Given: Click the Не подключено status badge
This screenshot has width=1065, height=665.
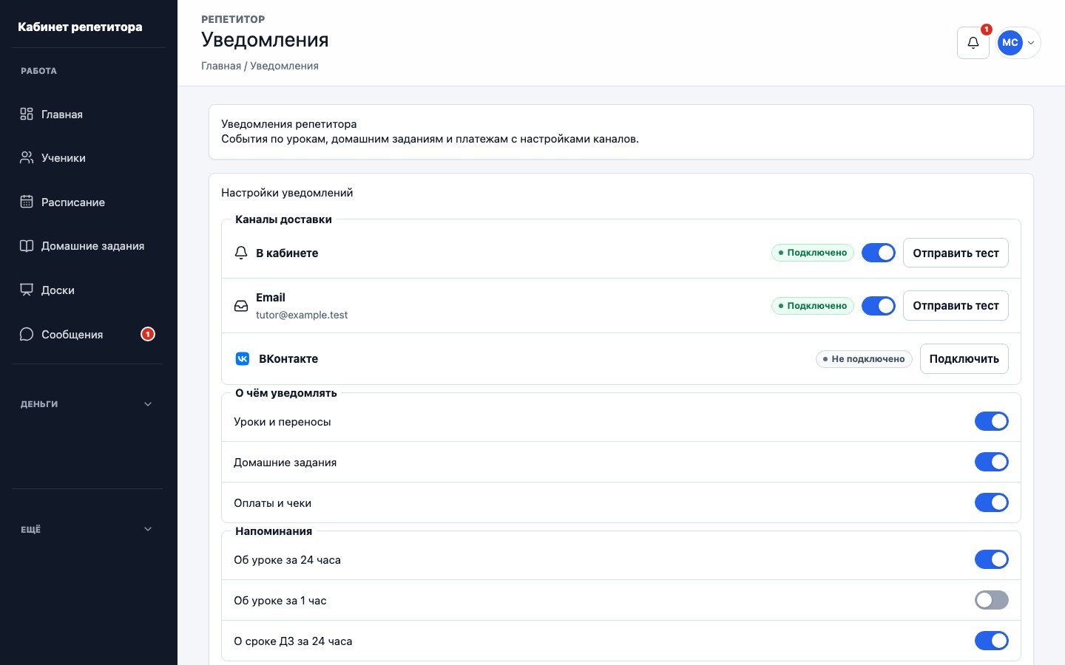Looking at the screenshot, I should point(864,359).
